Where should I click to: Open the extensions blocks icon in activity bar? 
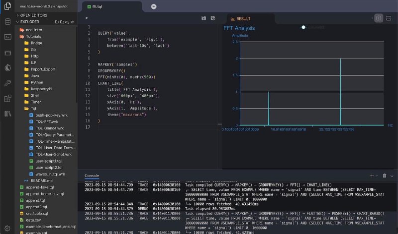point(7,98)
